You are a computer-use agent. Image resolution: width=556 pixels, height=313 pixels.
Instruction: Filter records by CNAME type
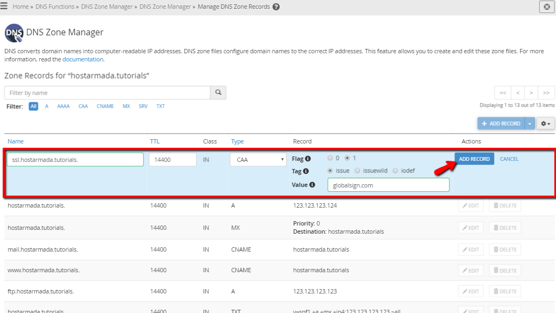(x=105, y=106)
